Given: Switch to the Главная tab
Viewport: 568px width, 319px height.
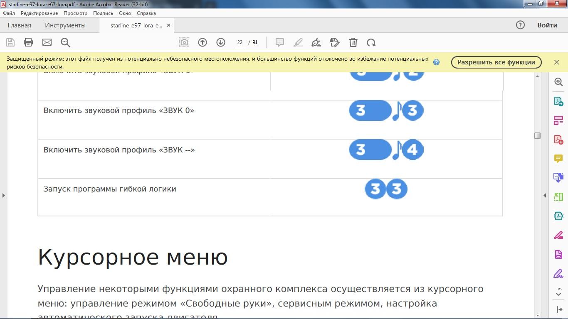Looking at the screenshot, I should pyautogui.click(x=19, y=25).
